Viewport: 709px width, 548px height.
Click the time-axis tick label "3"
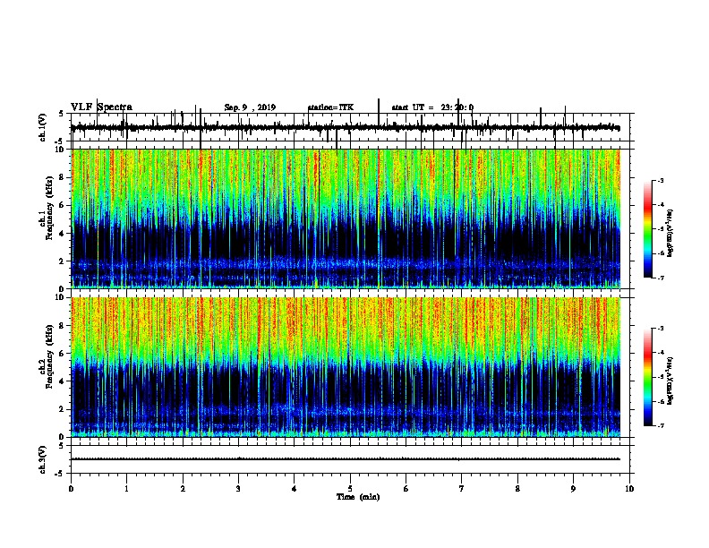[x=238, y=489]
